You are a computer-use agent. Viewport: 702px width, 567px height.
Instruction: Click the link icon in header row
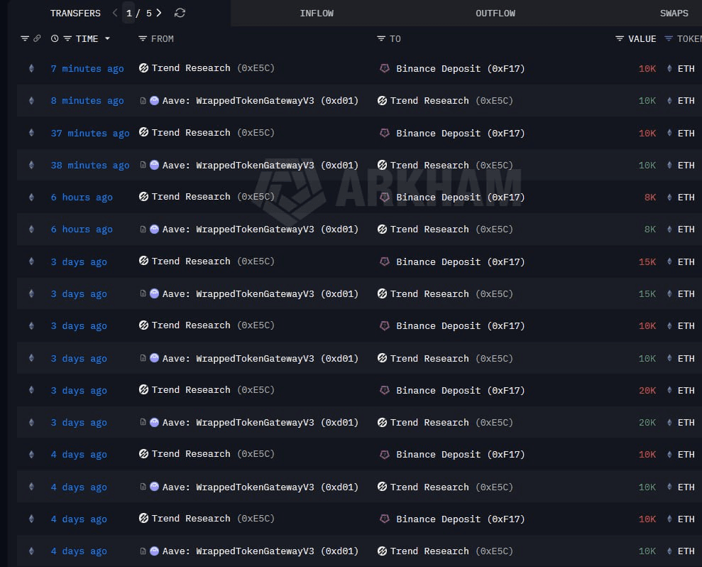click(x=37, y=38)
